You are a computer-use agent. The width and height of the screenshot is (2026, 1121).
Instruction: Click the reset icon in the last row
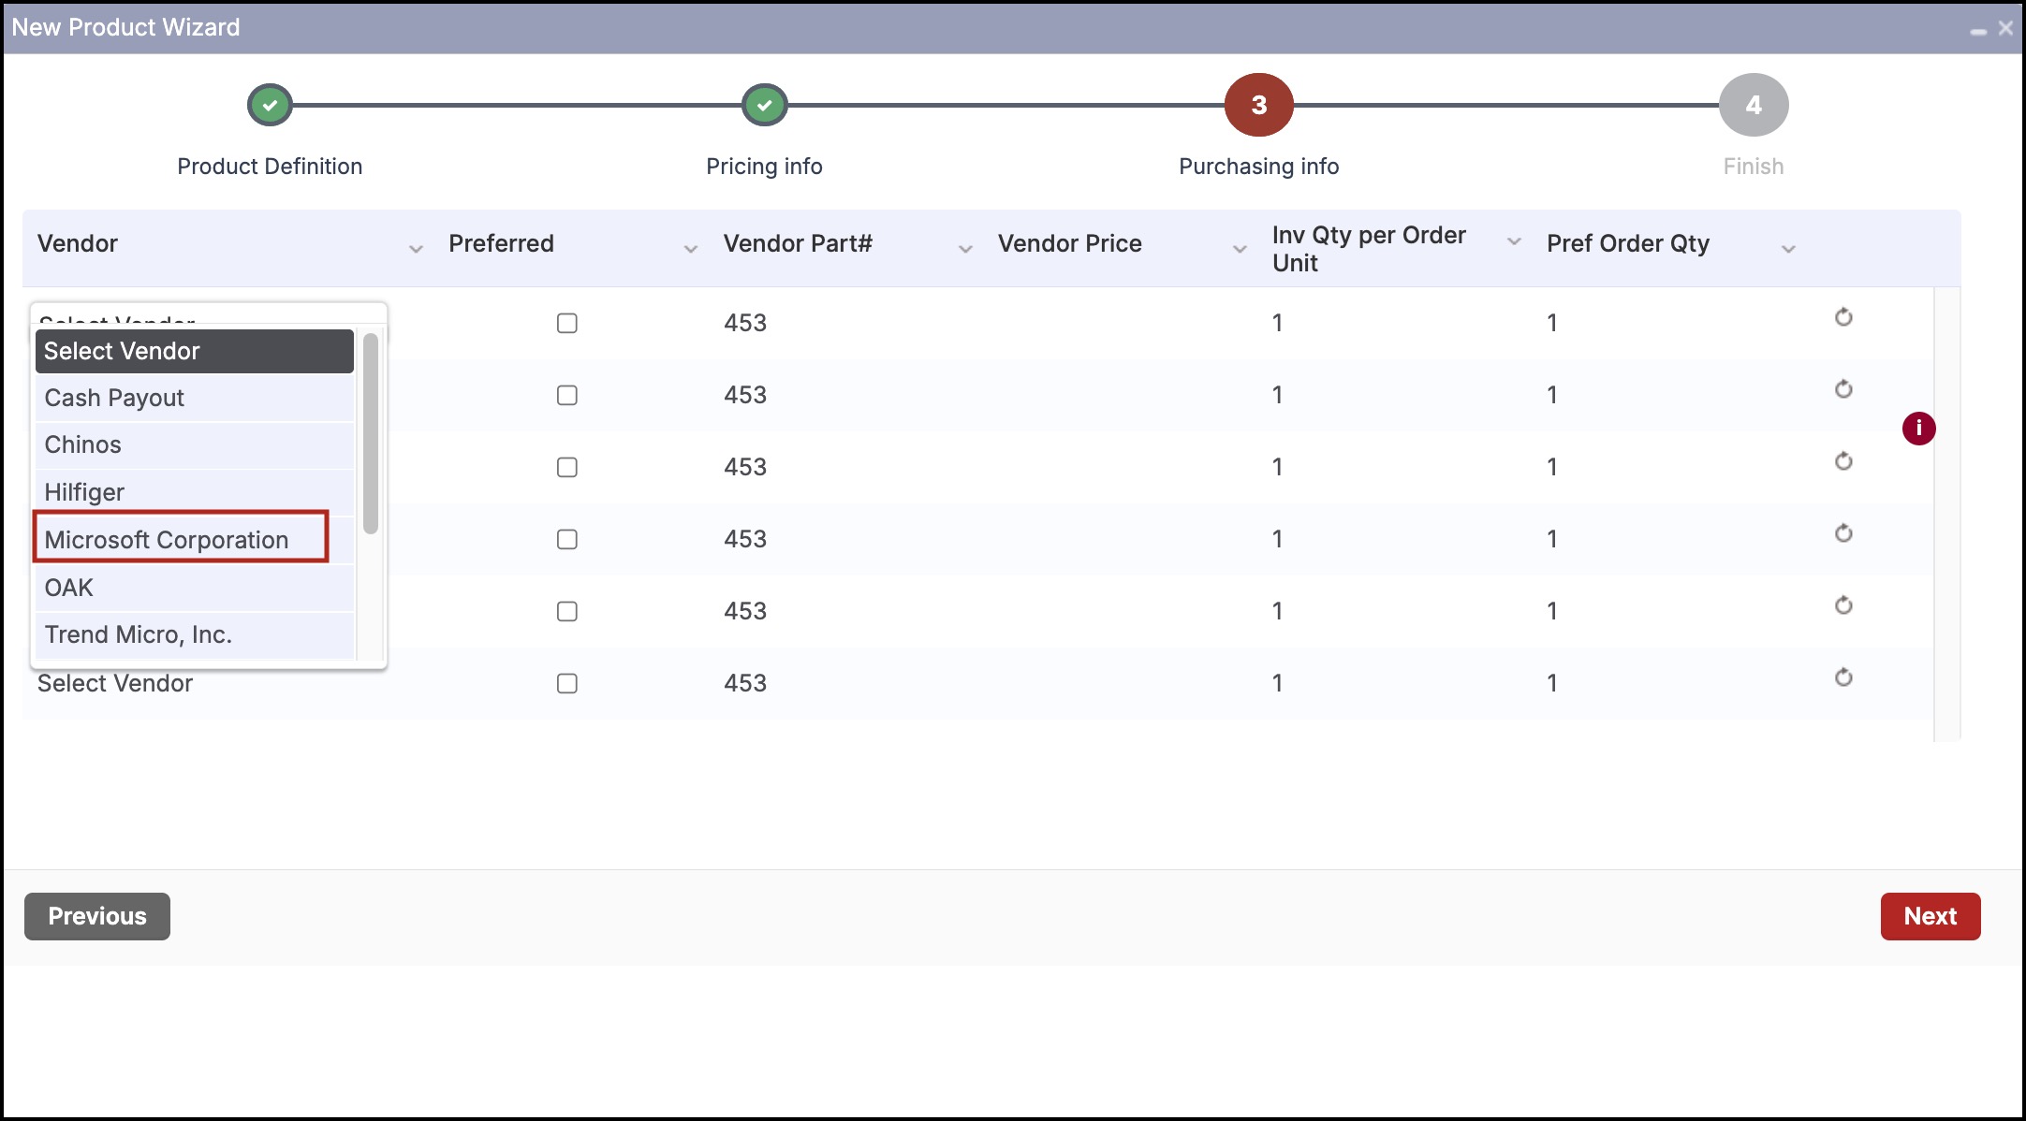point(1843,677)
